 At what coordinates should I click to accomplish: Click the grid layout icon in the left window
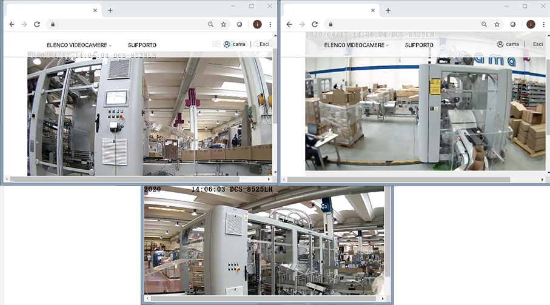click(216, 44)
